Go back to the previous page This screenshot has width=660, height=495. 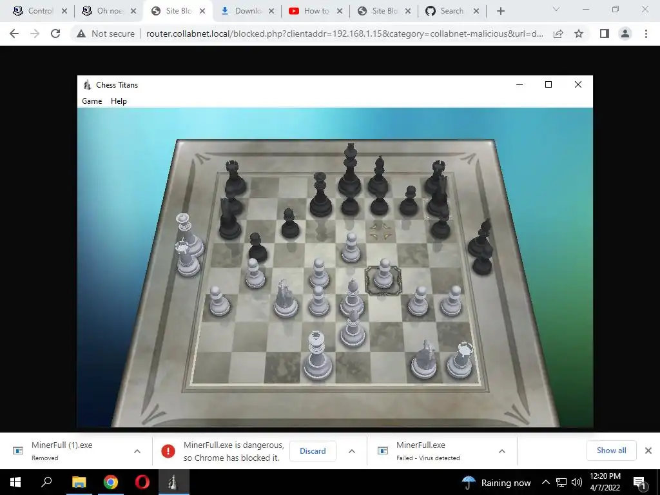coord(14,34)
